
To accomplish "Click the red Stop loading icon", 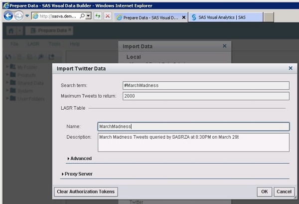I will (108, 16).
